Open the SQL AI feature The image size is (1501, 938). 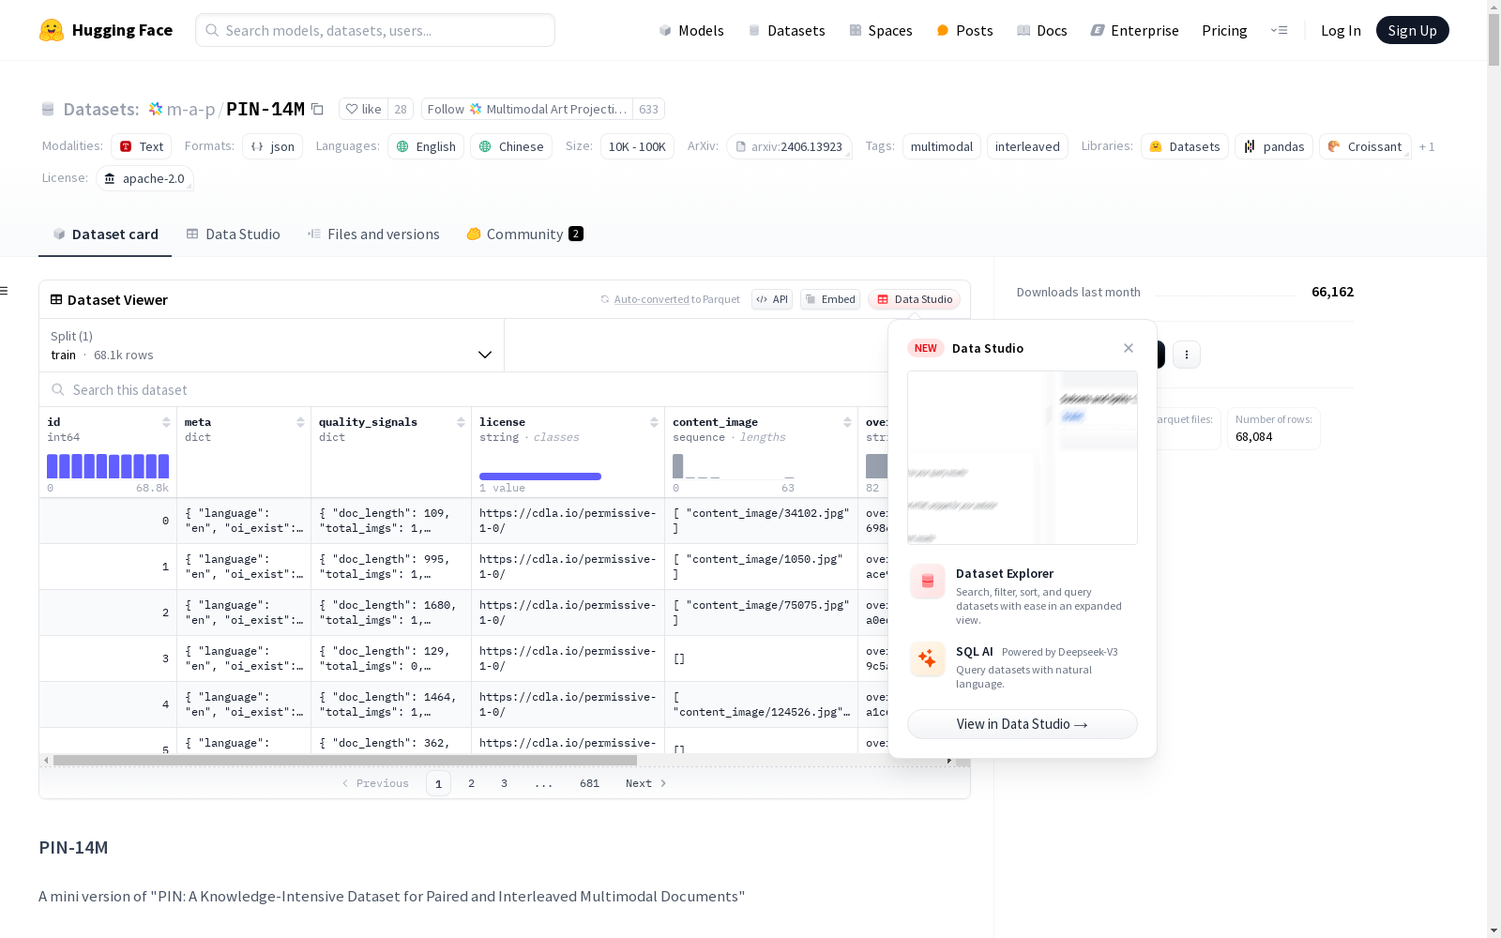[1023, 667]
